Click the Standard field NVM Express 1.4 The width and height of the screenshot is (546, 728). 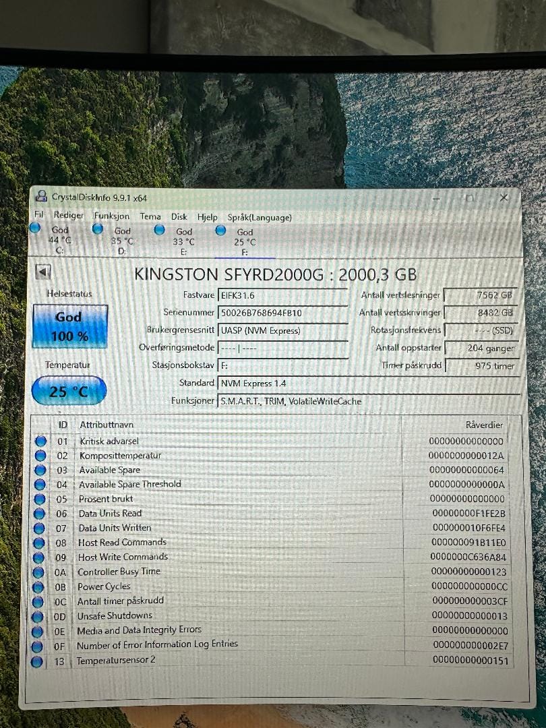point(368,384)
